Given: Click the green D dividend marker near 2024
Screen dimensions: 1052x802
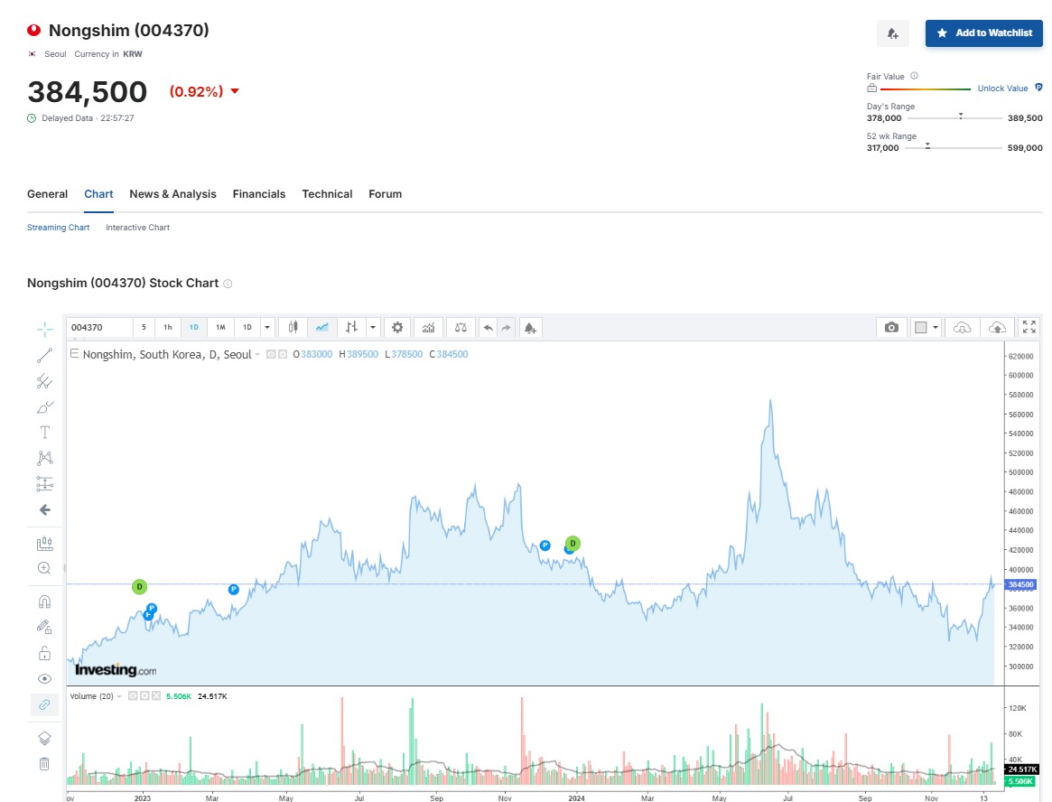Looking at the screenshot, I should coord(573,544).
